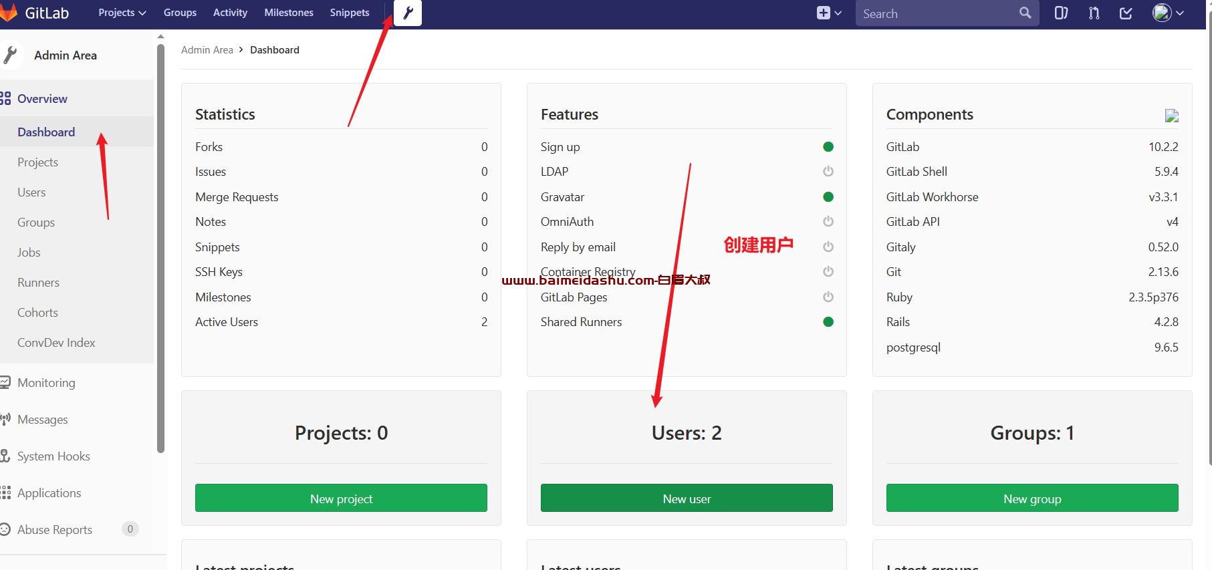
Task: Click the Applications grid icon in sidebar
Action: pyautogui.click(x=5, y=493)
